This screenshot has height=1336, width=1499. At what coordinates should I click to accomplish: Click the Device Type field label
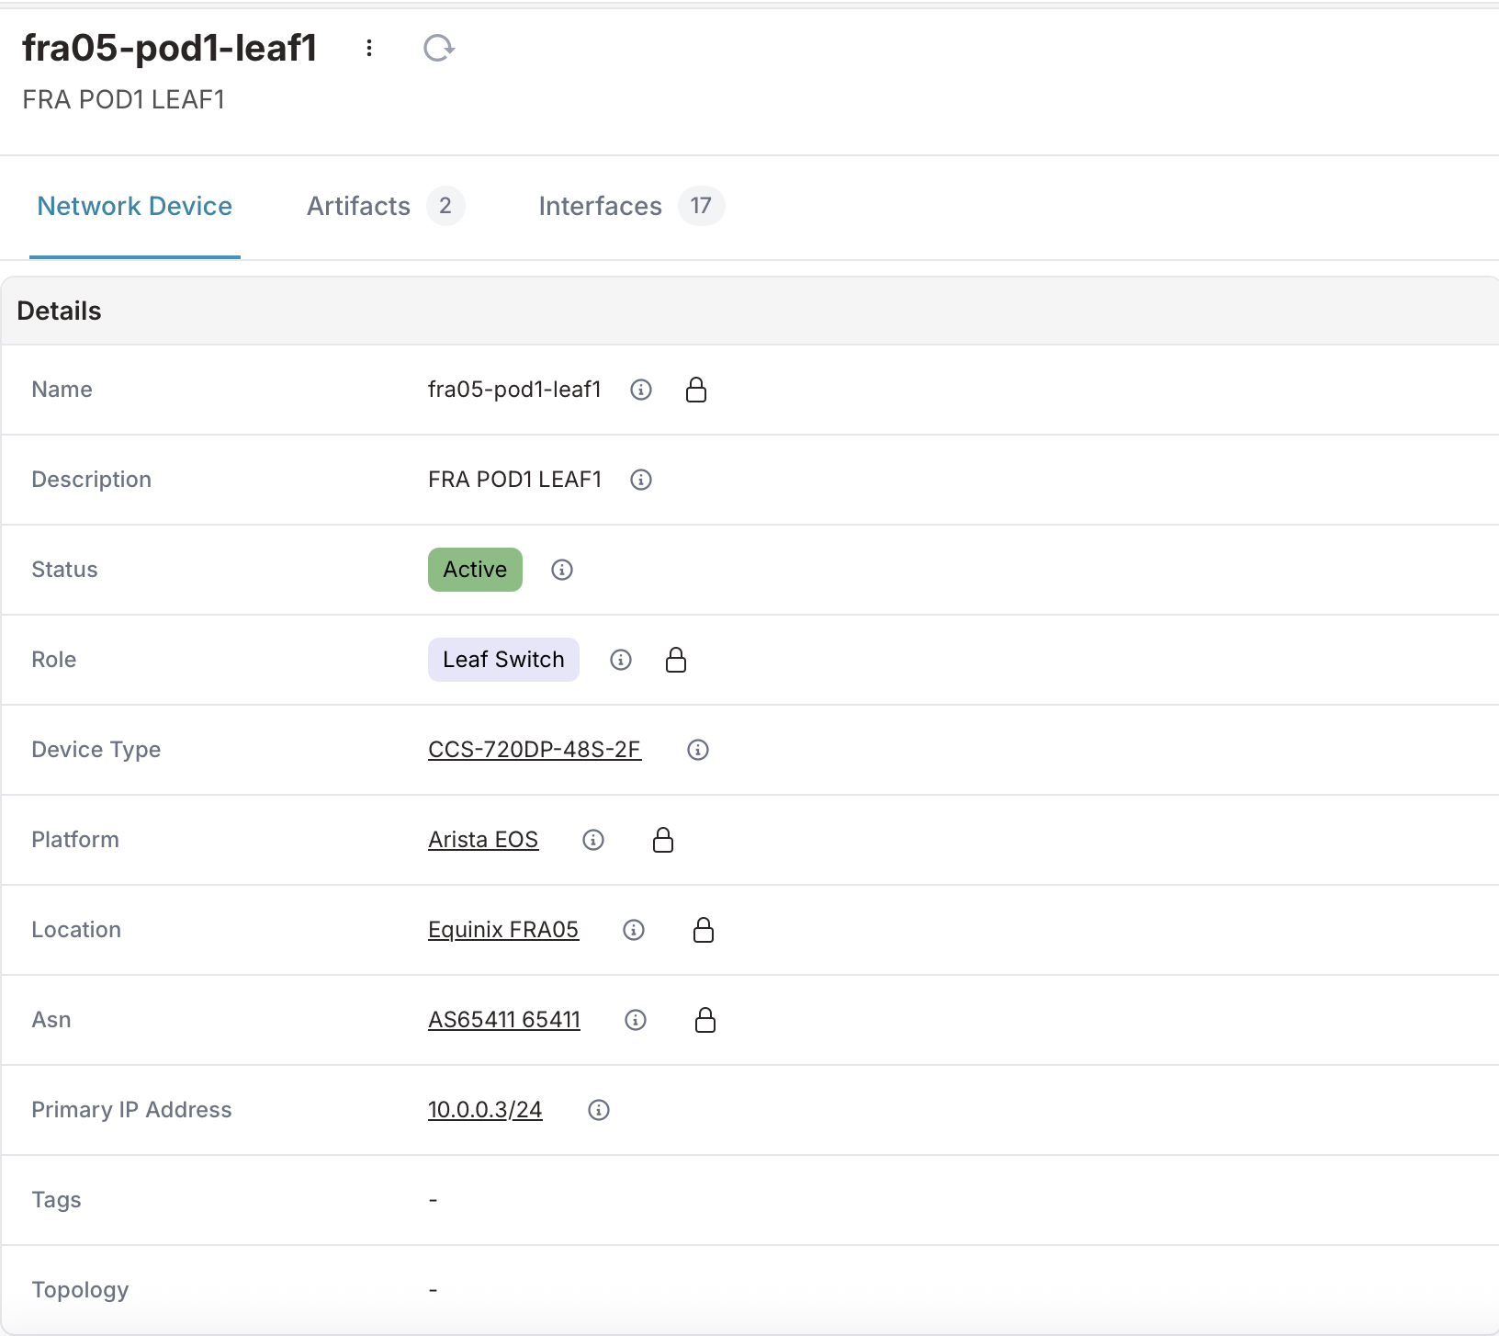tap(96, 750)
